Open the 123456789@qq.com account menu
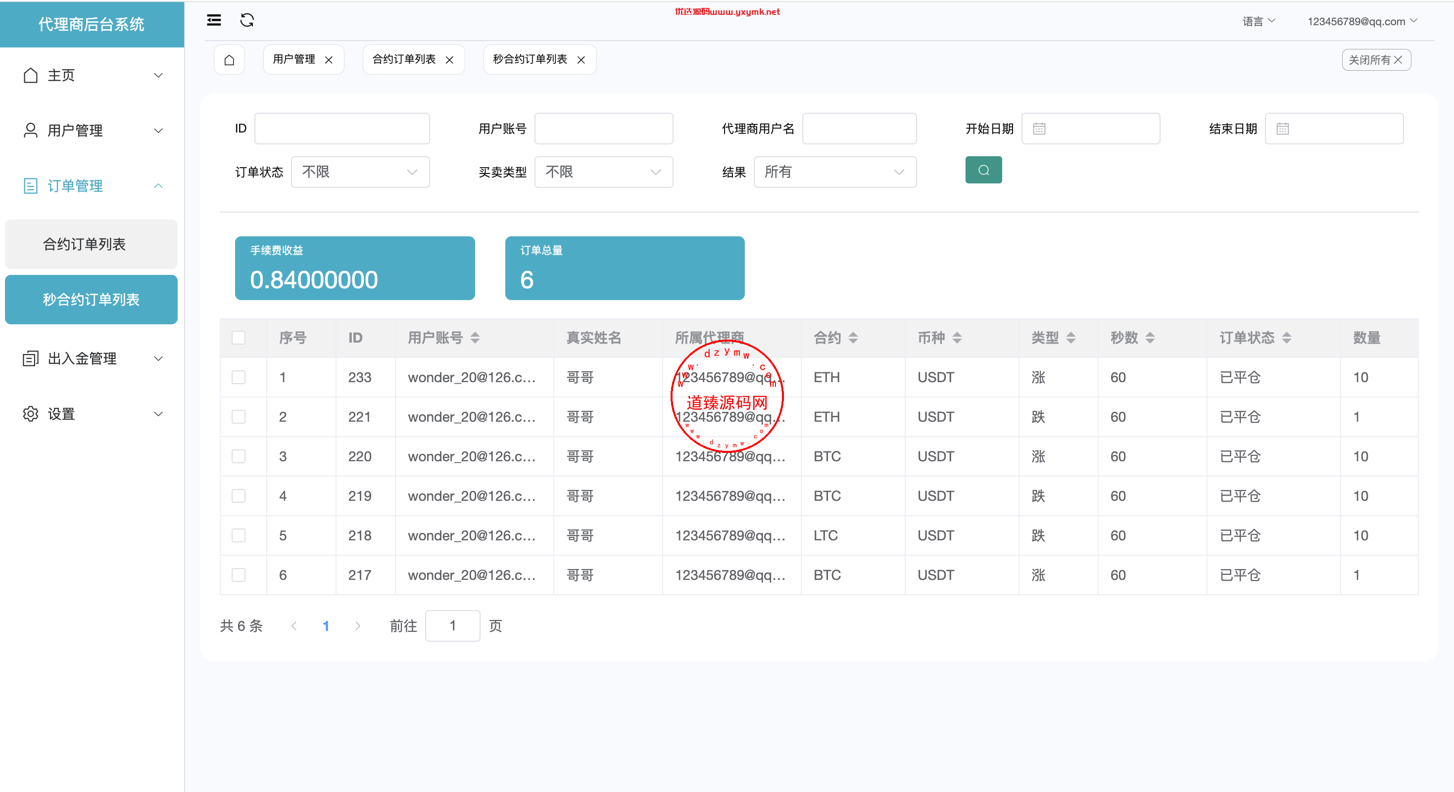Screen dimensions: 1454x792 1362,21
